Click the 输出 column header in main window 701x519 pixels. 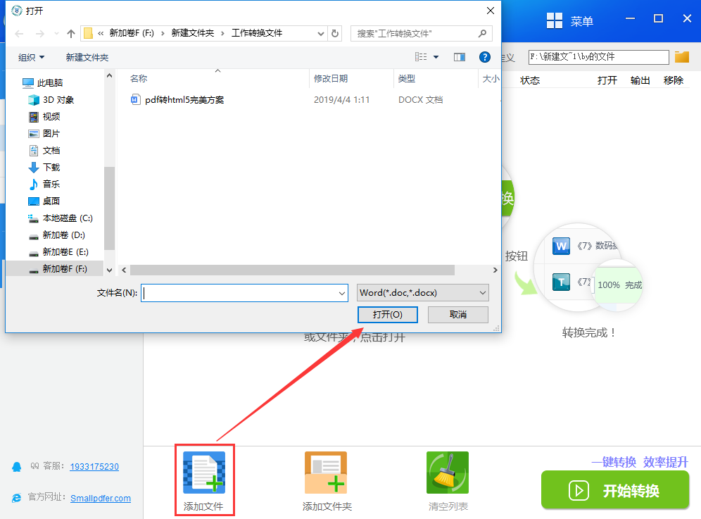(640, 80)
